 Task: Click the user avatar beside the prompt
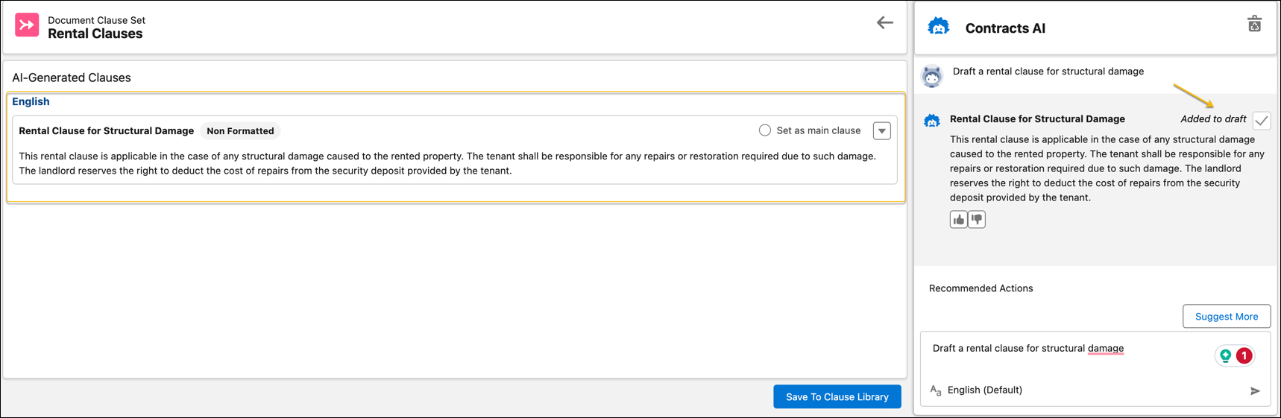click(x=932, y=76)
